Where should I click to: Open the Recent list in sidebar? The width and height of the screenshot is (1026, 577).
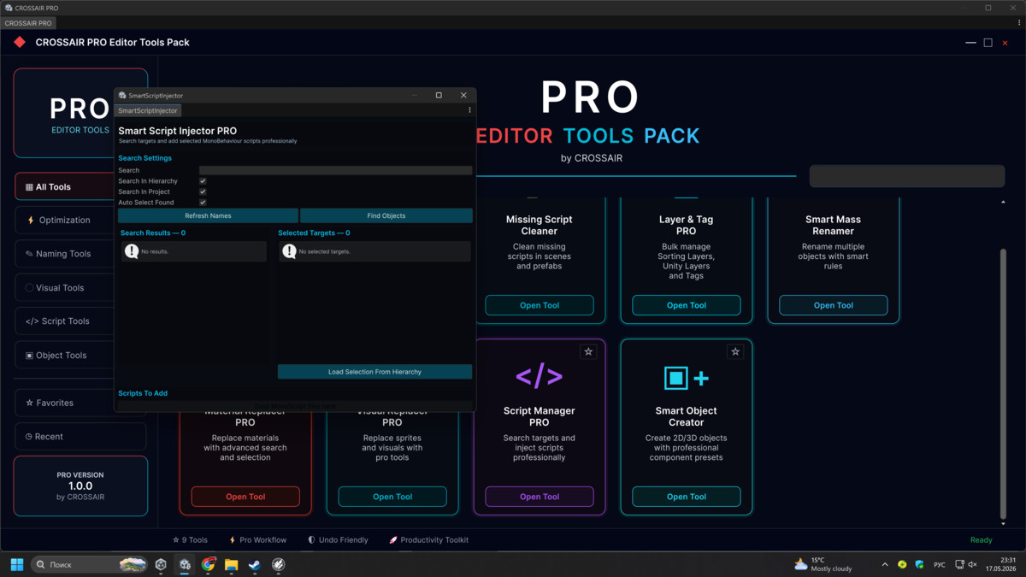coord(80,436)
